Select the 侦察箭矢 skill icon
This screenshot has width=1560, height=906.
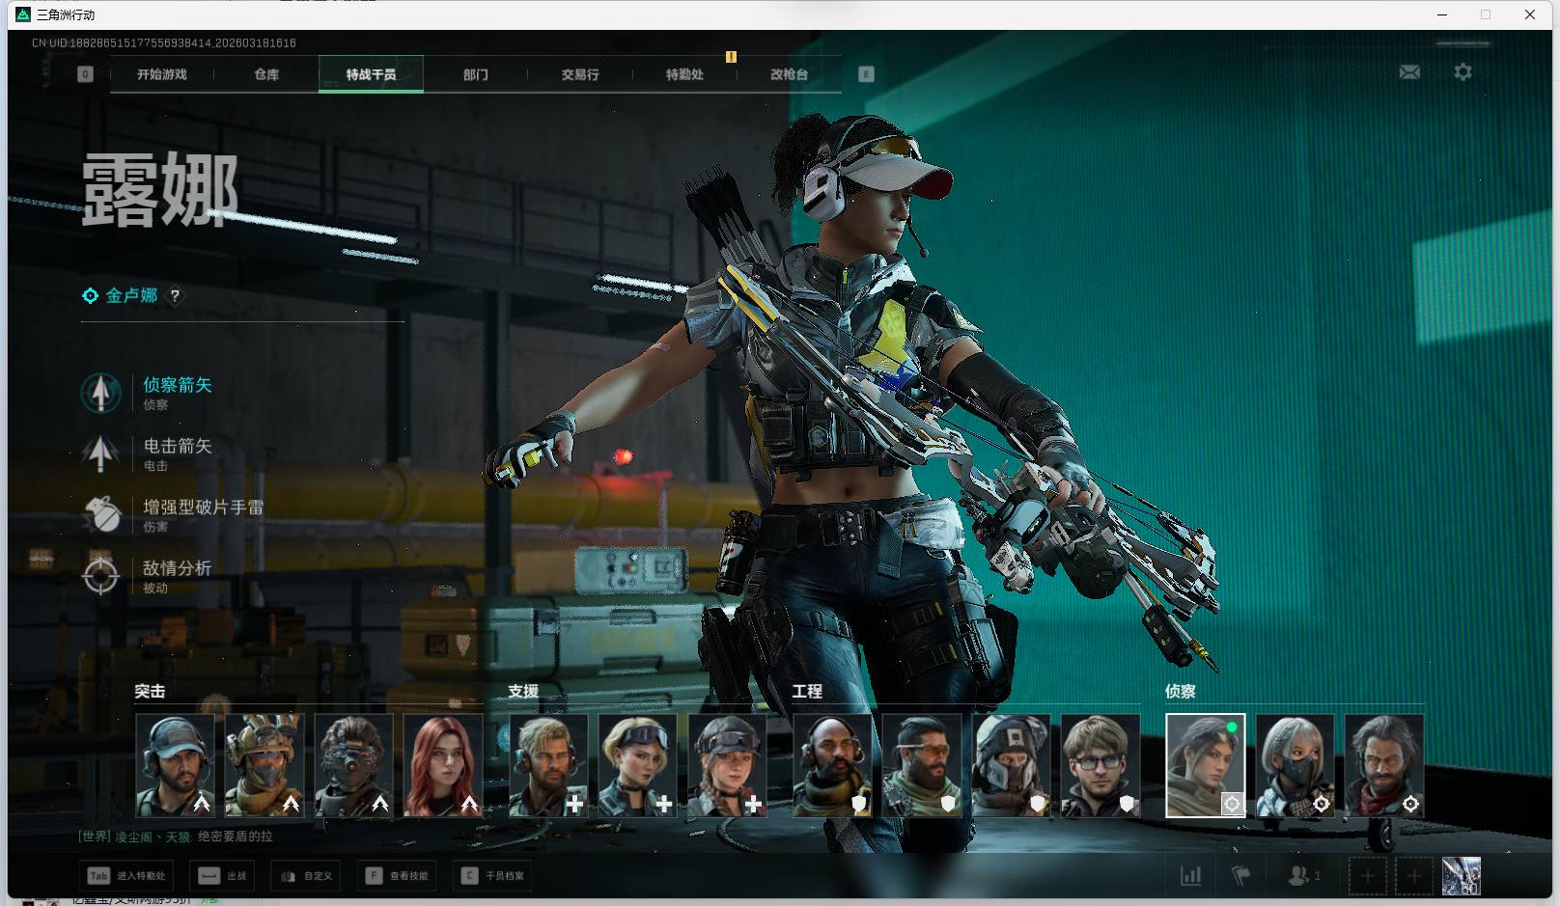click(100, 393)
